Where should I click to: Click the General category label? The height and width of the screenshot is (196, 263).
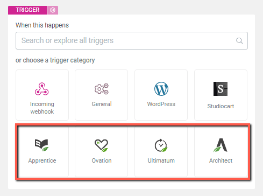click(102, 104)
